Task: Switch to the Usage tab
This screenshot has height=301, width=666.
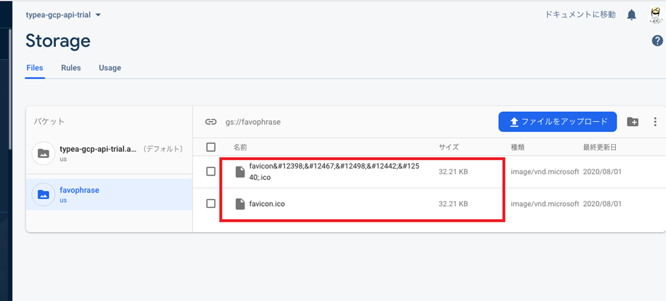Action: 110,68
